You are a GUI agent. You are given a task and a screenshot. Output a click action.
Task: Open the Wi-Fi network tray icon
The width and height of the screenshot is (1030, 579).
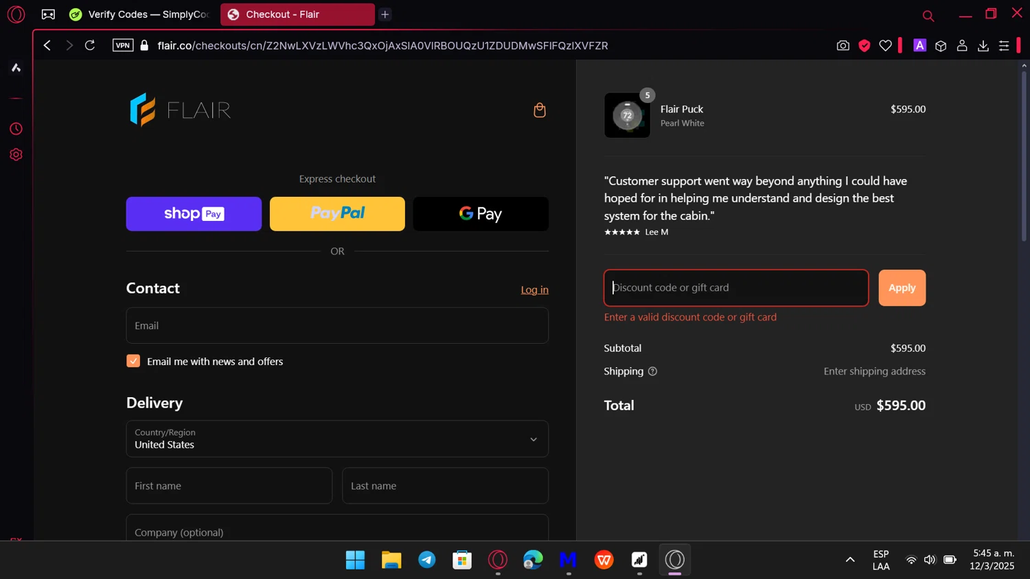[911, 560]
